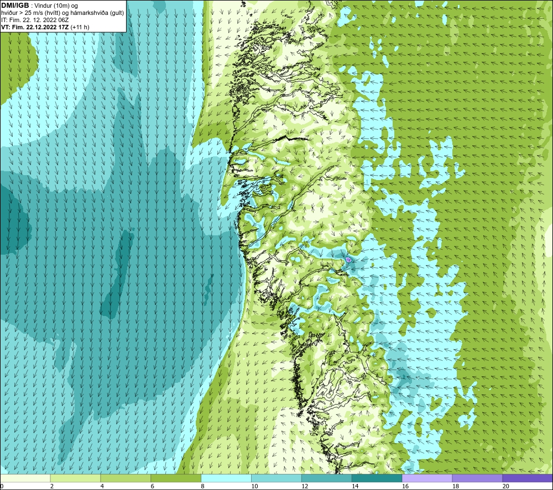Click the legend label '20'
Image resolution: width=553 pixels, height=490 pixels.
[506, 486]
